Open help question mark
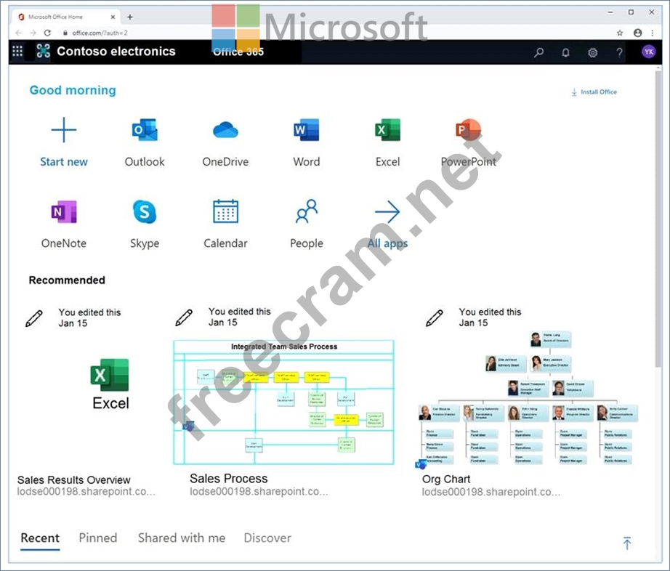The image size is (670, 571). click(619, 52)
